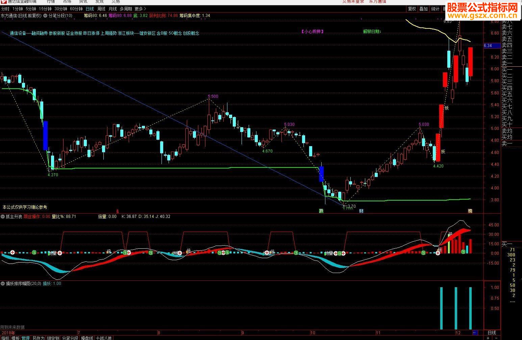The width and height of the screenshot is (522, 340).
Task: Select the 日线 daily period tab
Action: pos(90,9)
